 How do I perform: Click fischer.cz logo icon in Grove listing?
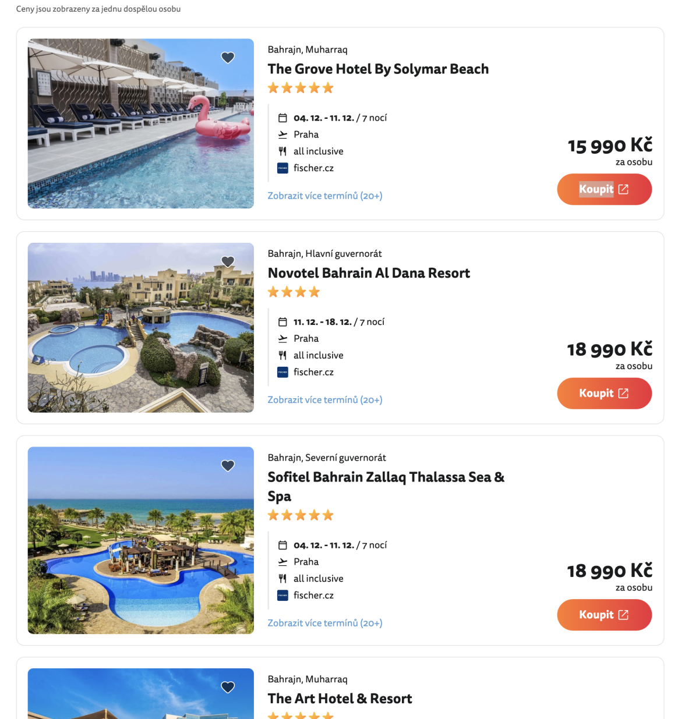point(283,168)
